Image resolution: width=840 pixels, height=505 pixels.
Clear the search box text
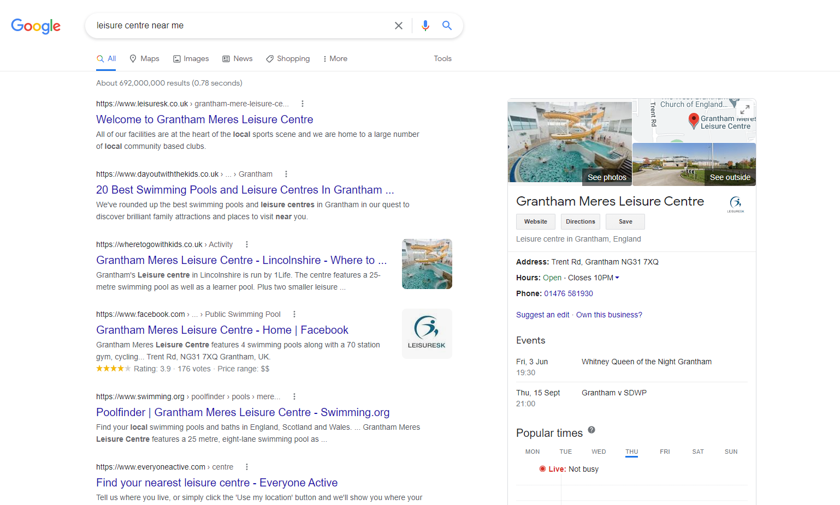399,26
